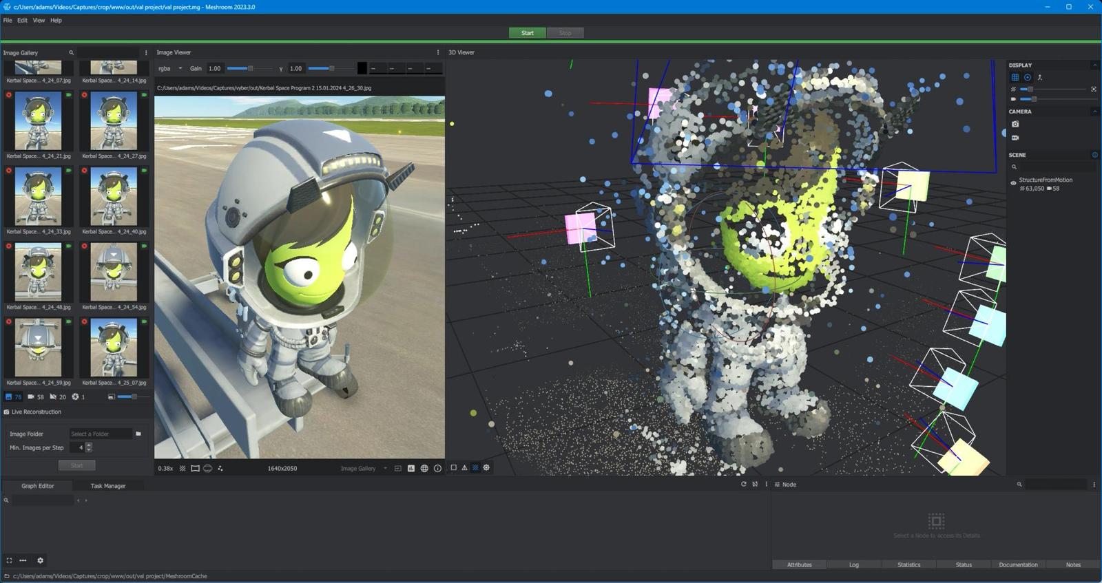Click the Live Reconstruction Start button

click(x=76, y=465)
